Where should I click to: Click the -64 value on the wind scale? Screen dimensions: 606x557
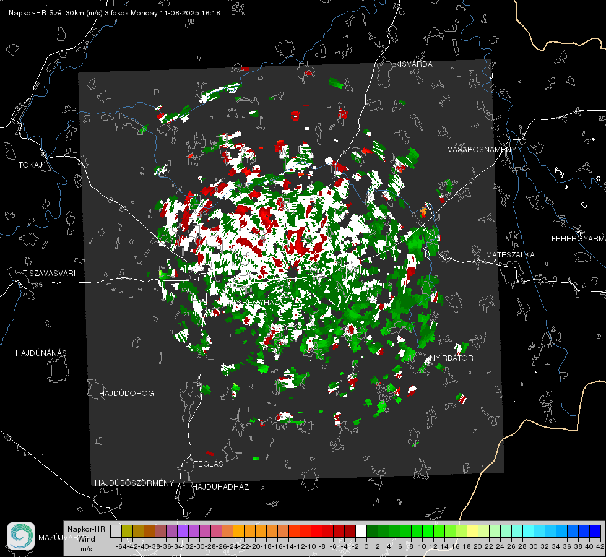pos(121,547)
